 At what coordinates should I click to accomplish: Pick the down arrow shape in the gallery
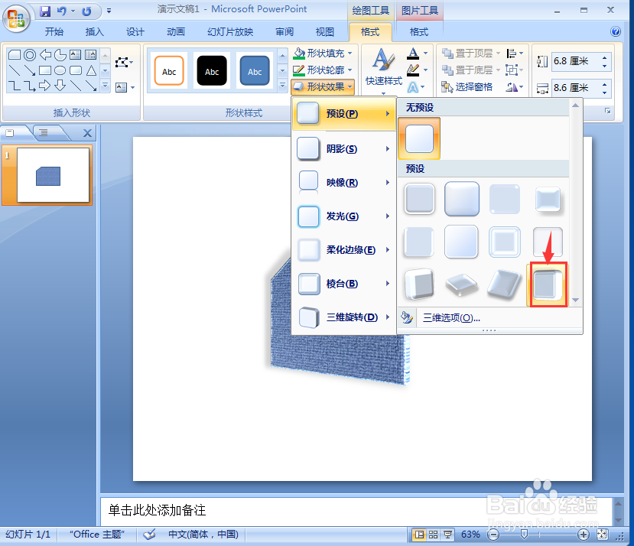(60, 86)
